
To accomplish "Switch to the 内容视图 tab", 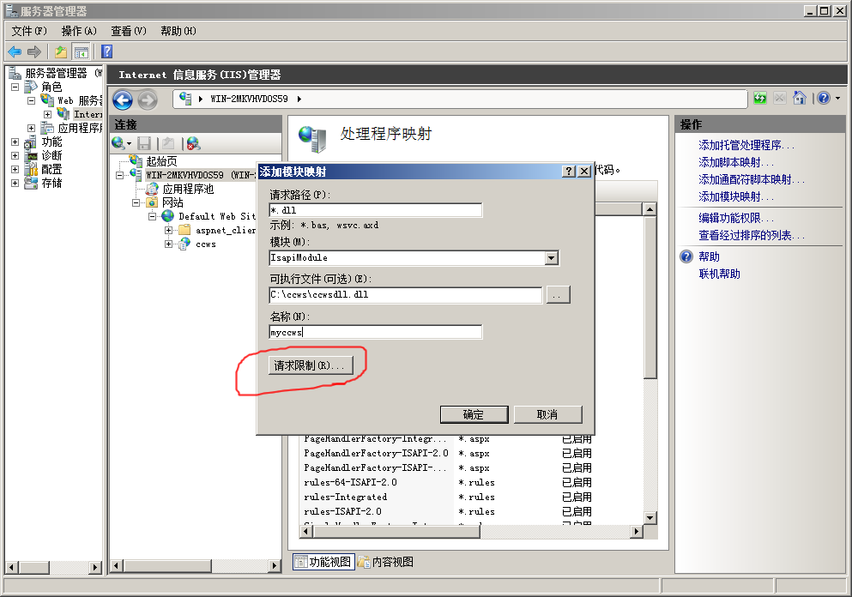I will click(385, 562).
